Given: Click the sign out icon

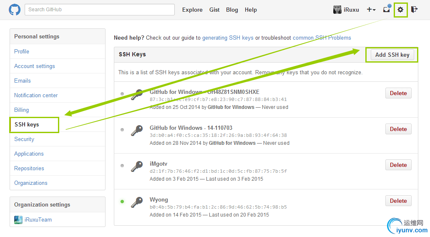Looking at the screenshot, I should [x=415, y=10].
